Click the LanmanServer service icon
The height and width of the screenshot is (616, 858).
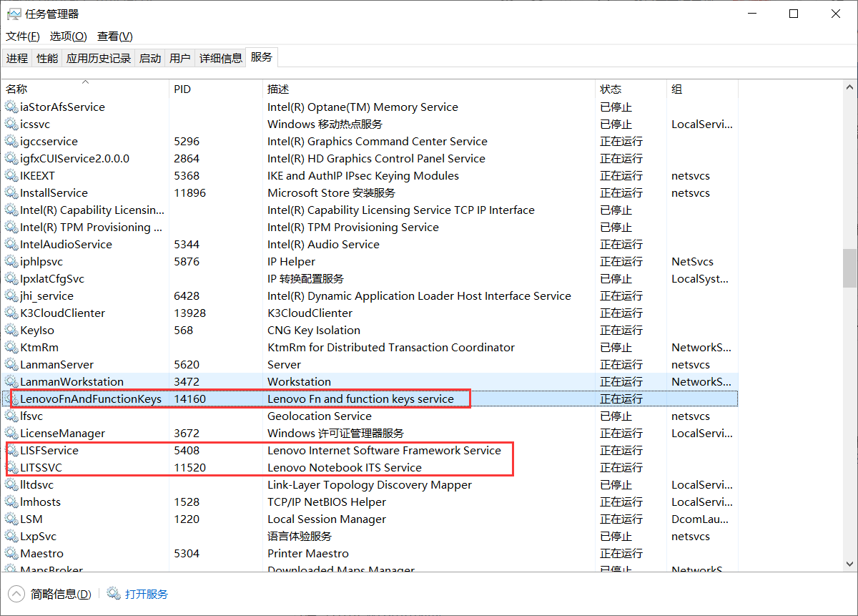pyautogui.click(x=11, y=365)
